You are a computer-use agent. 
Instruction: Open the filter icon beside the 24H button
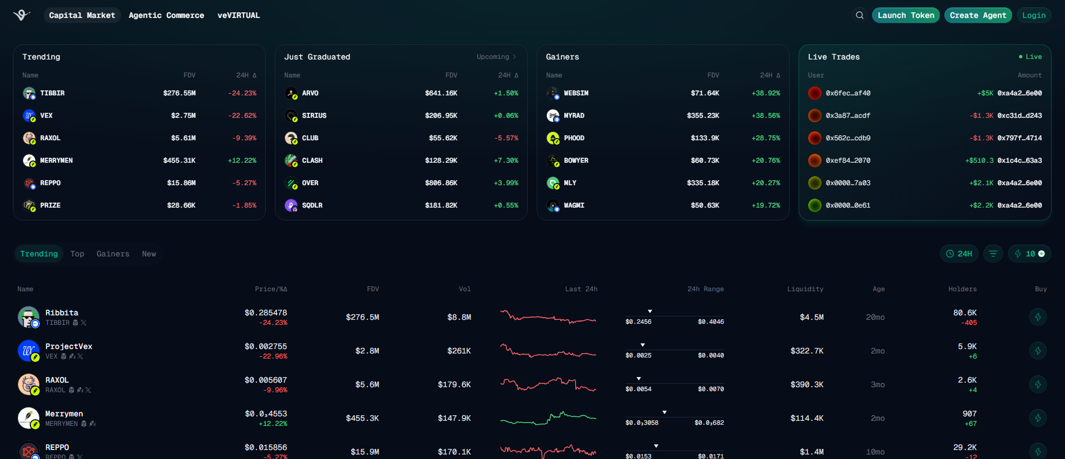[993, 254]
